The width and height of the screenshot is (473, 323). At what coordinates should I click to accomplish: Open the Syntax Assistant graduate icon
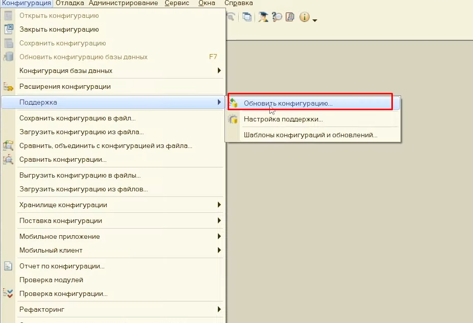point(263,17)
